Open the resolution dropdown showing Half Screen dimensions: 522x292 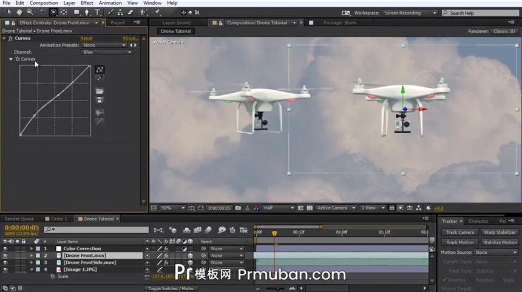pos(278,208)
